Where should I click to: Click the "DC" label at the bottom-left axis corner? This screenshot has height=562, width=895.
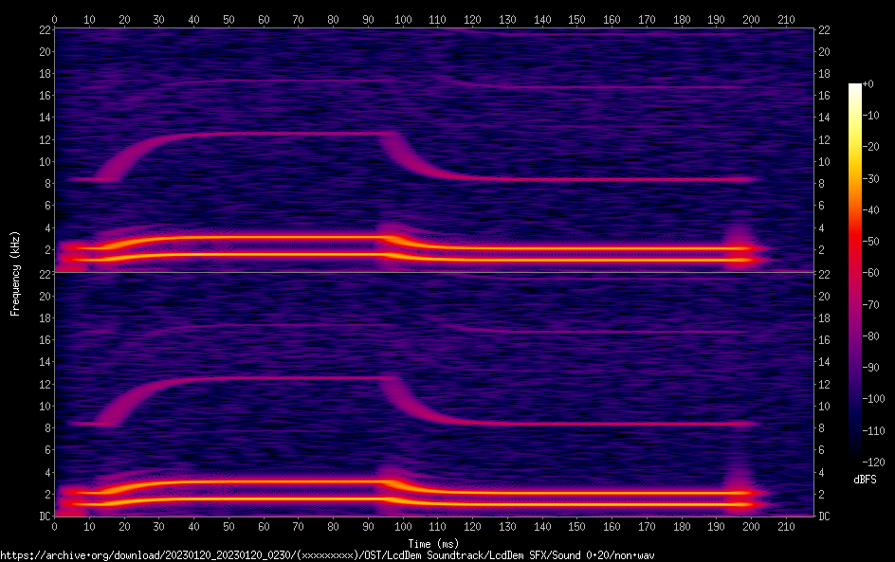pyautogui.click(x=44, y=517)
